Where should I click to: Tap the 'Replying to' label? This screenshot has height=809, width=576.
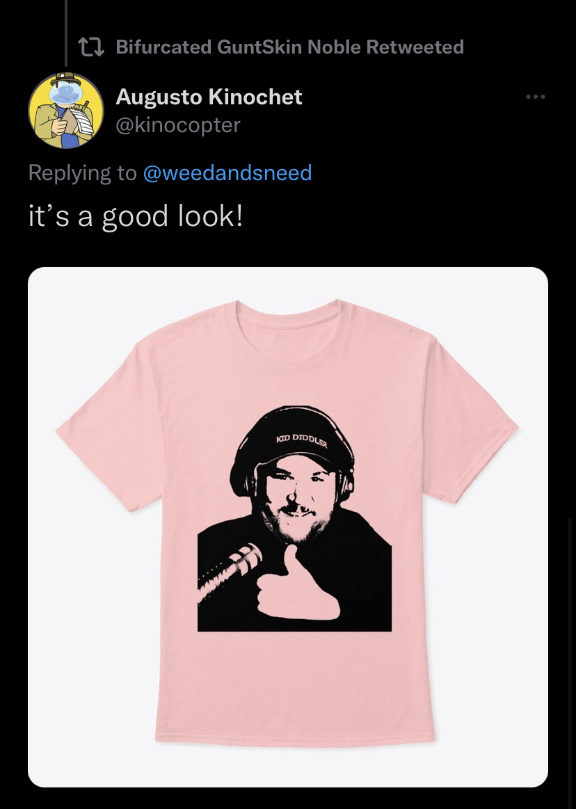(x=83, y=173)
